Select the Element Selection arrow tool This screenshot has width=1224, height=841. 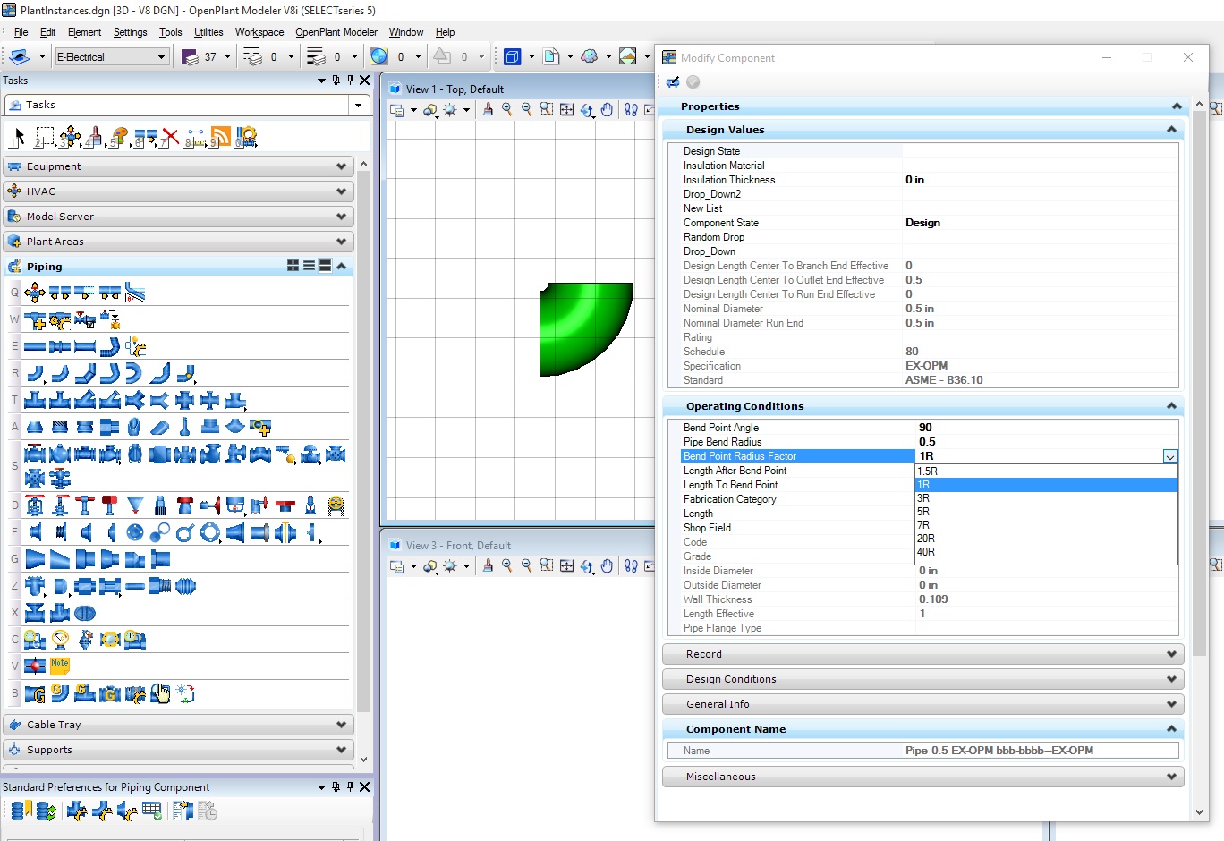tap(18, 137)
